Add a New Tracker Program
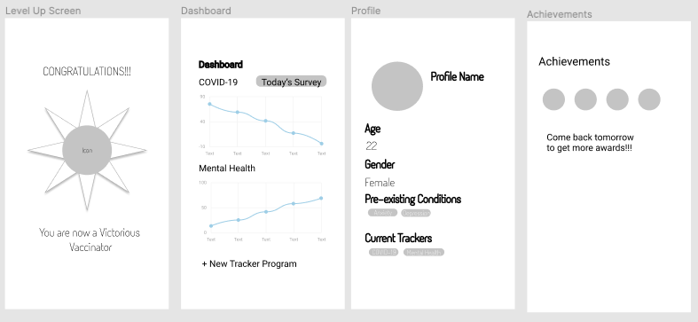The width and height of the screenshot is (698, 322). [249, 263]
